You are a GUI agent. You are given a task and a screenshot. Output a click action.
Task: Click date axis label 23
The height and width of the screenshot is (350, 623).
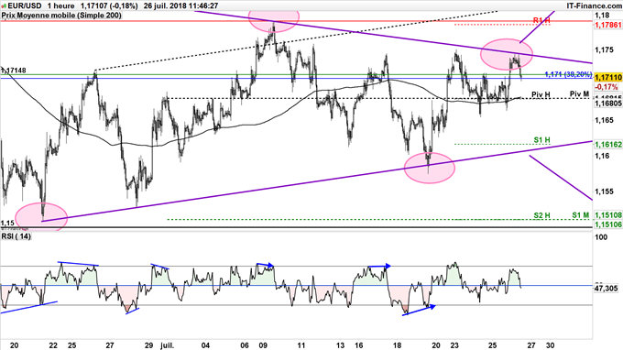[454, 345]
